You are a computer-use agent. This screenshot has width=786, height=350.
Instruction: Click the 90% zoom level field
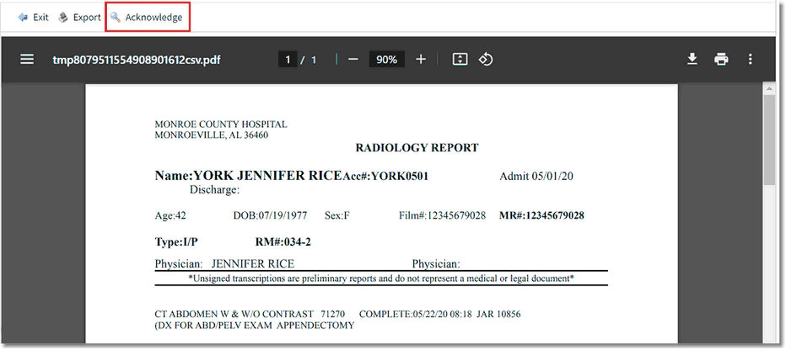(x=386, y=60)
